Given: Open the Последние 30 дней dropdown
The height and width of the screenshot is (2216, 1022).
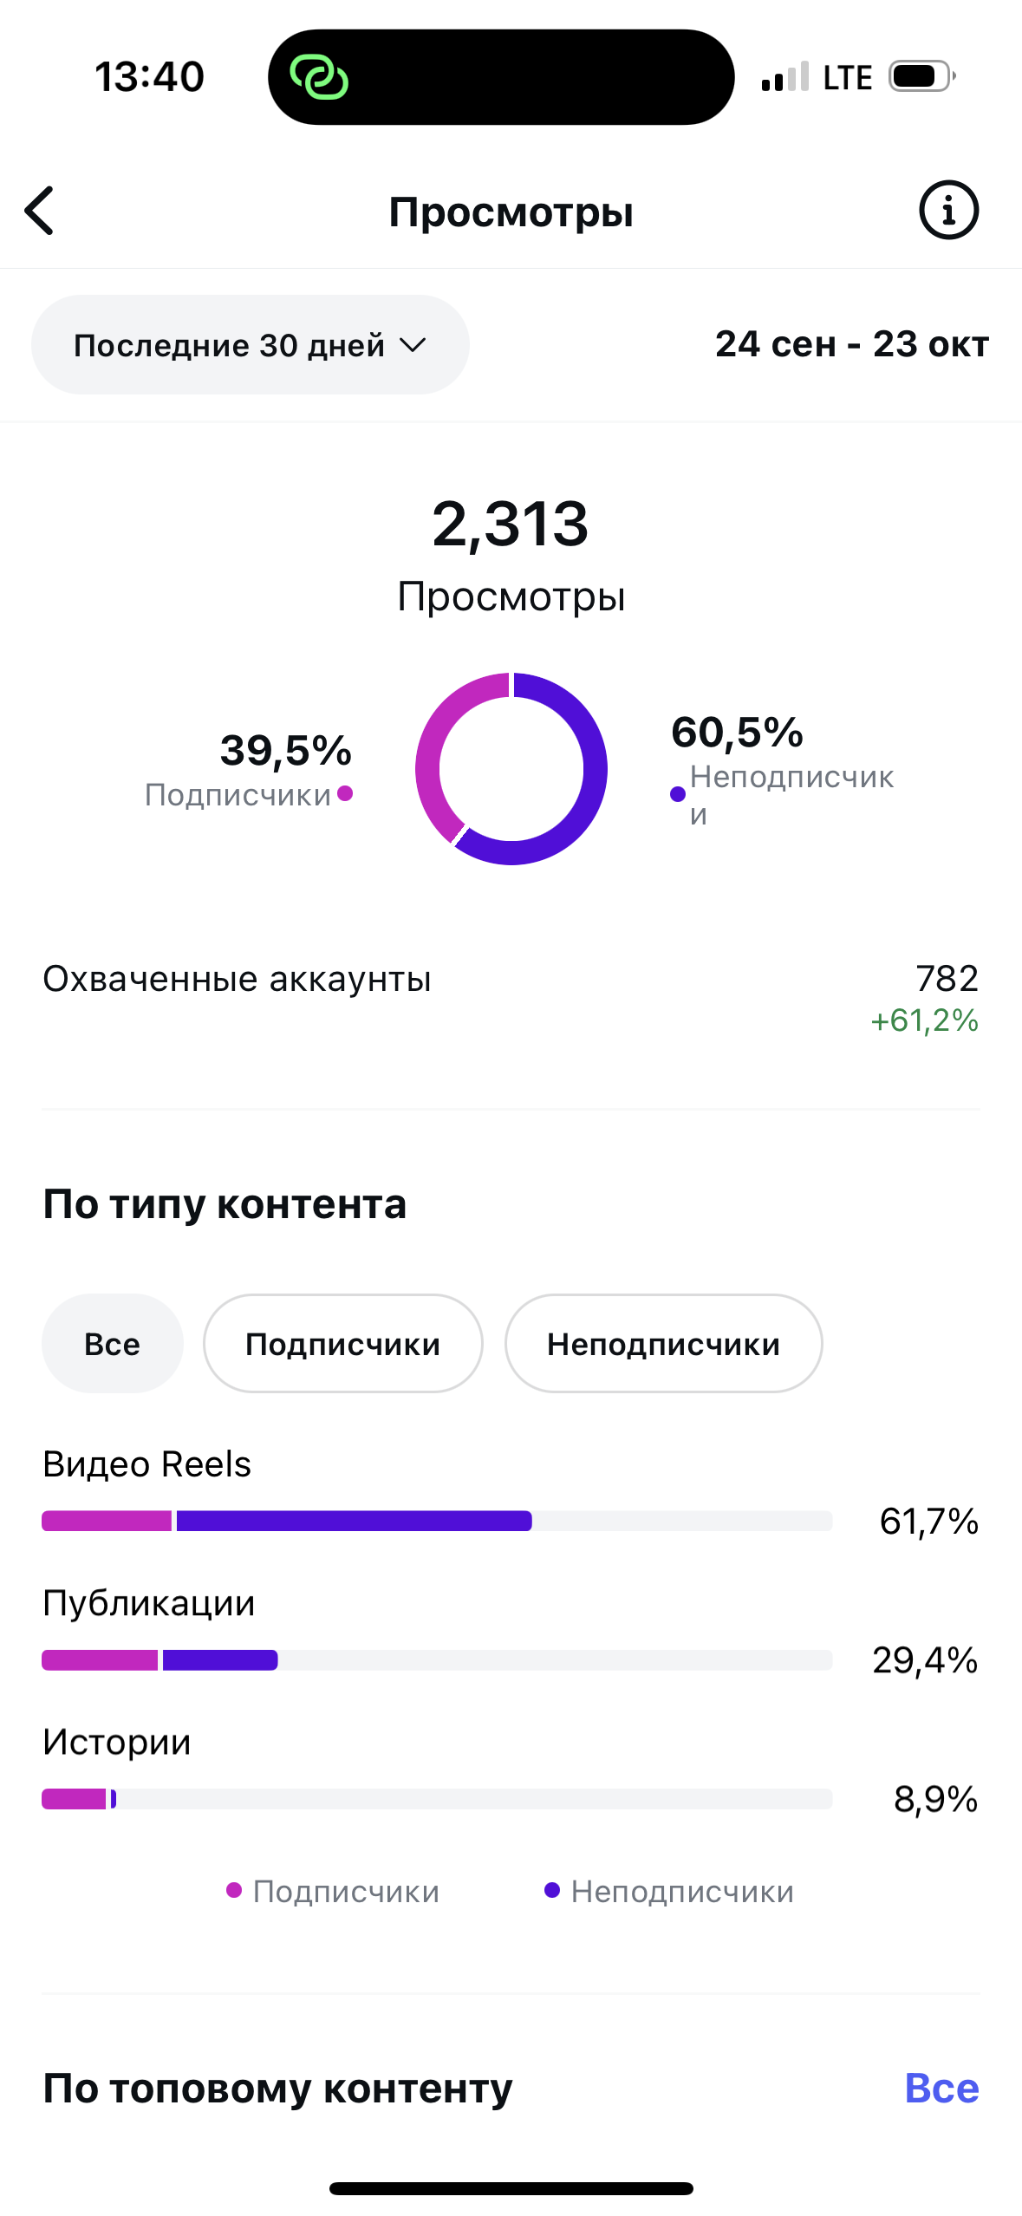Looking at the screenshot, I should [x=250, y=345].
